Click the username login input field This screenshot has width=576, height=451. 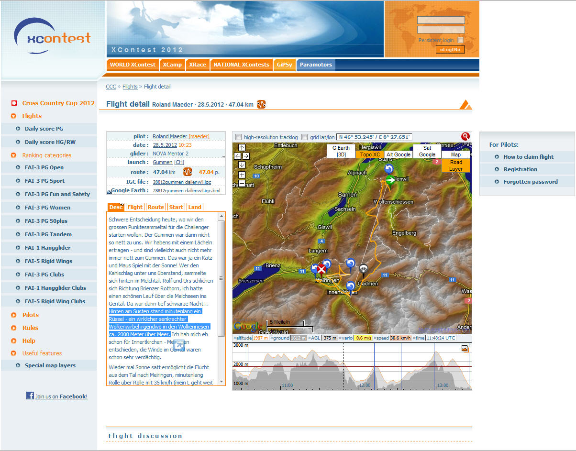coord(441,20)
